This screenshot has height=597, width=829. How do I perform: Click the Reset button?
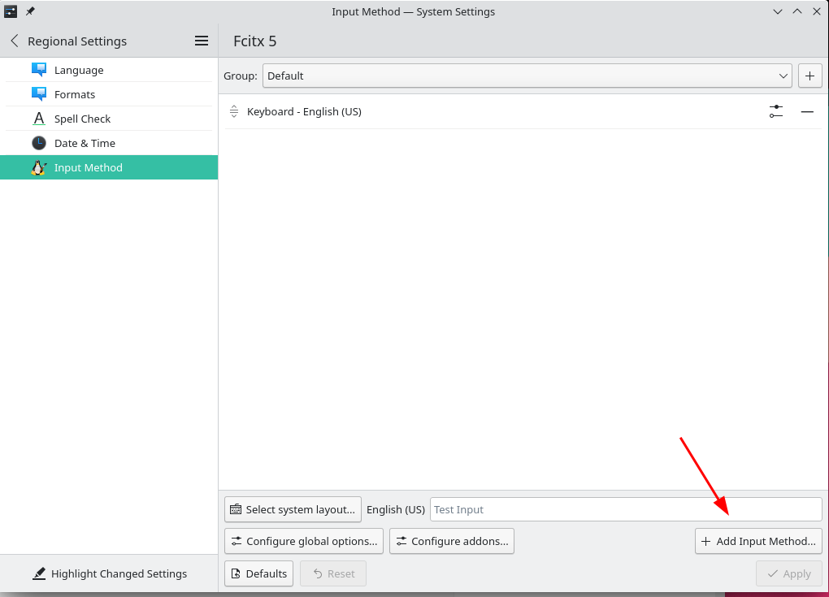(333, 573)
